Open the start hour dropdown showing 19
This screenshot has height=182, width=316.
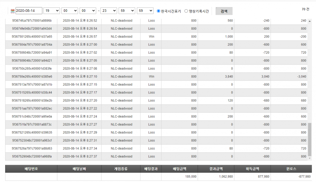tap(52, 11)
